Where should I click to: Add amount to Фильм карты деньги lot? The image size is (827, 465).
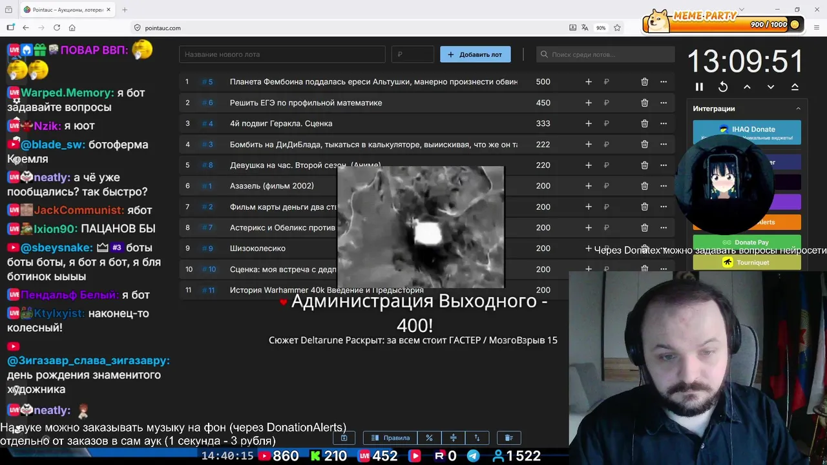(588, 207)
